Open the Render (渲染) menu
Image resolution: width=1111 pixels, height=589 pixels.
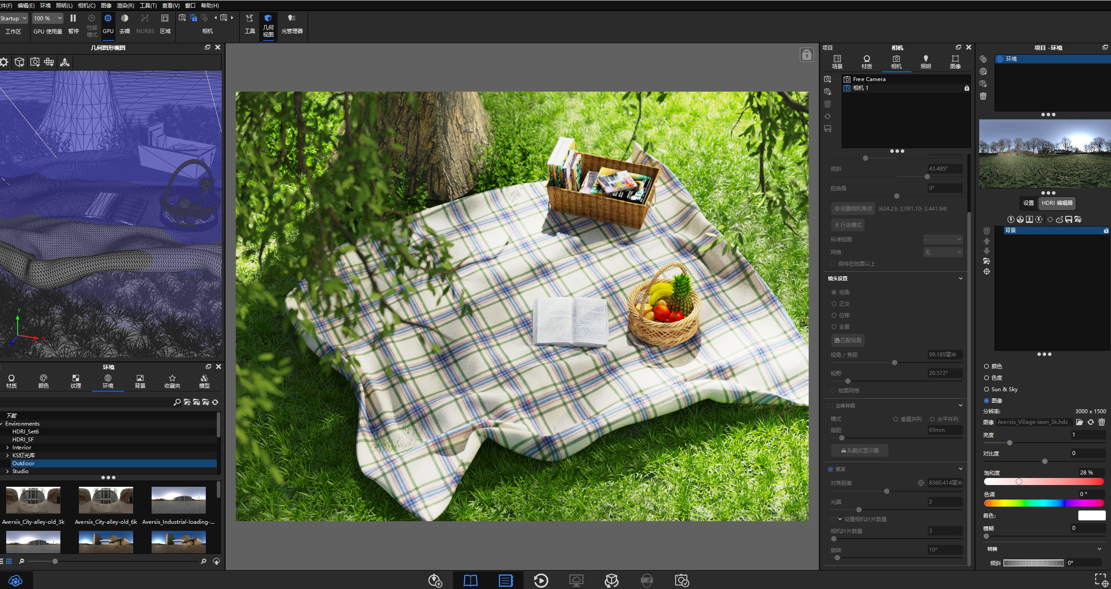coord(125,5)
